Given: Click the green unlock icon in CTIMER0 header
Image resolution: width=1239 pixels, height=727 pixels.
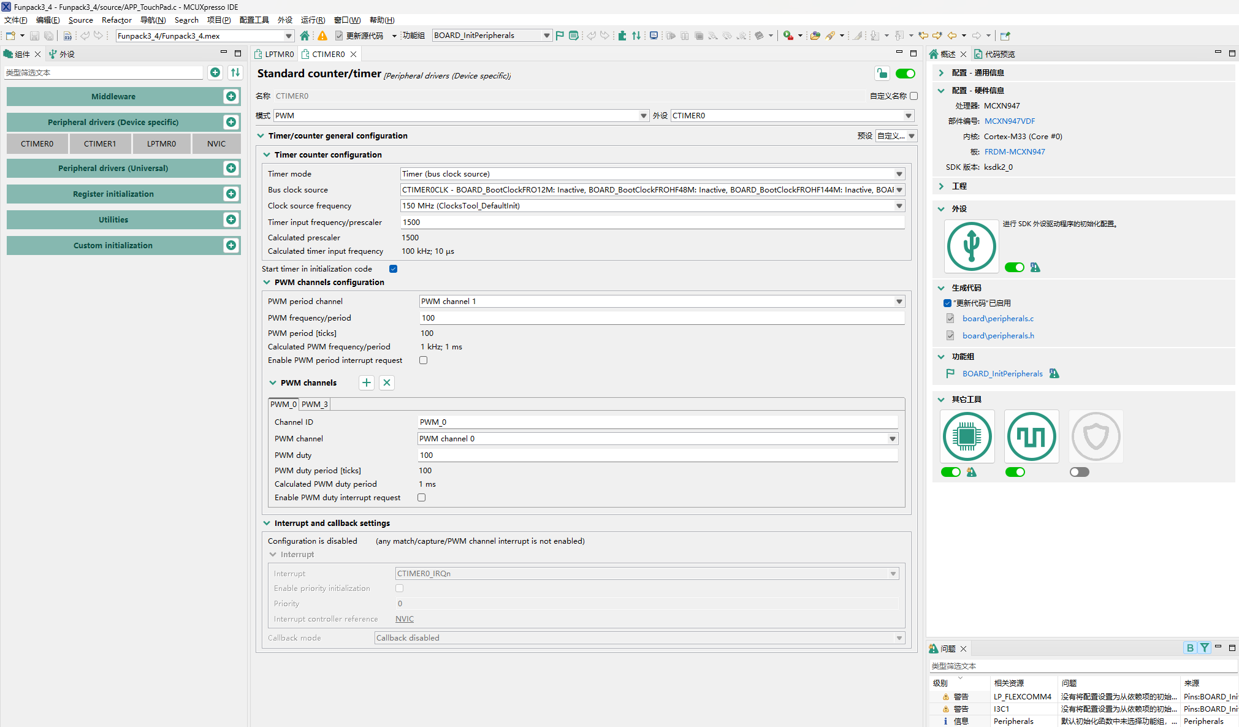Looking at the screenshot, I should tap(882, 74).
